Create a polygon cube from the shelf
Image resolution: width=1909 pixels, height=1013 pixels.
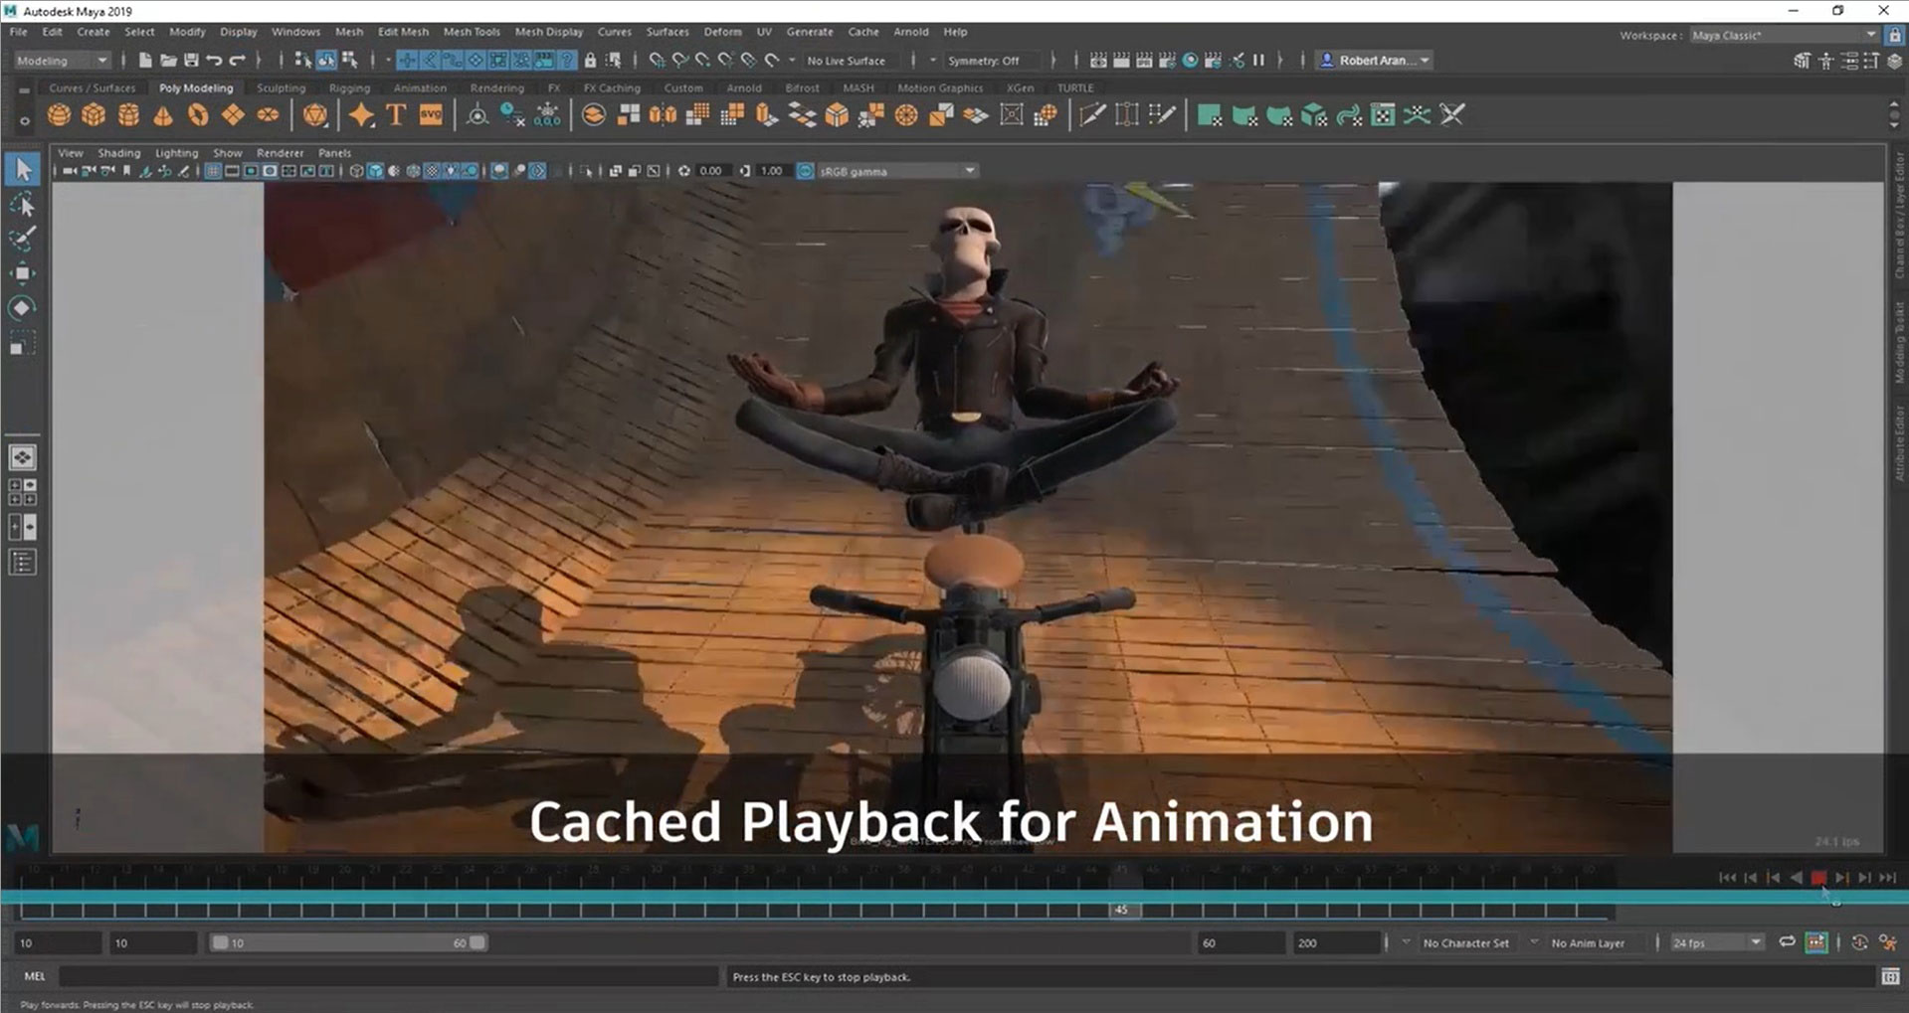(94, 115)
